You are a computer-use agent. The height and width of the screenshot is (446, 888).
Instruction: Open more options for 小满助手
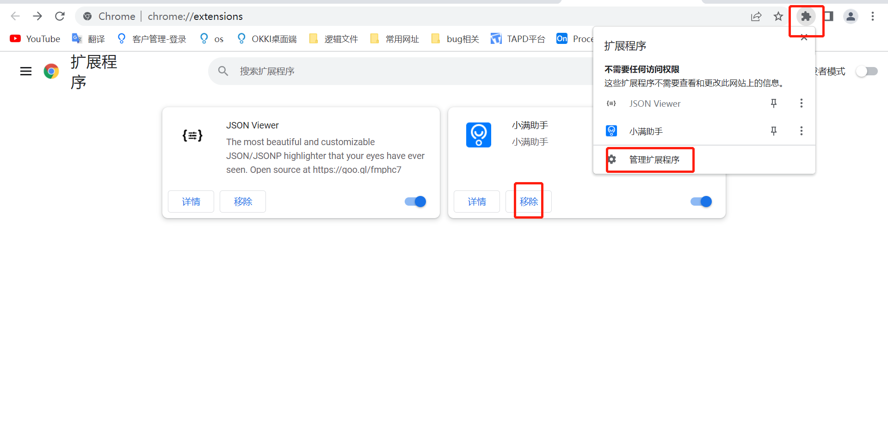(x=802, y=131)
